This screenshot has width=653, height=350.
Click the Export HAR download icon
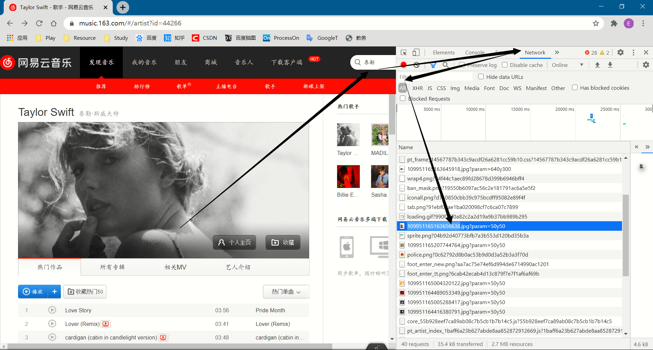tap(610, 65)
